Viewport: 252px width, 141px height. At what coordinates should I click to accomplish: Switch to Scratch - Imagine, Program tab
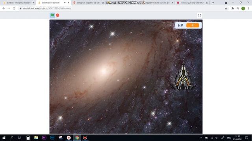(19, 3)
